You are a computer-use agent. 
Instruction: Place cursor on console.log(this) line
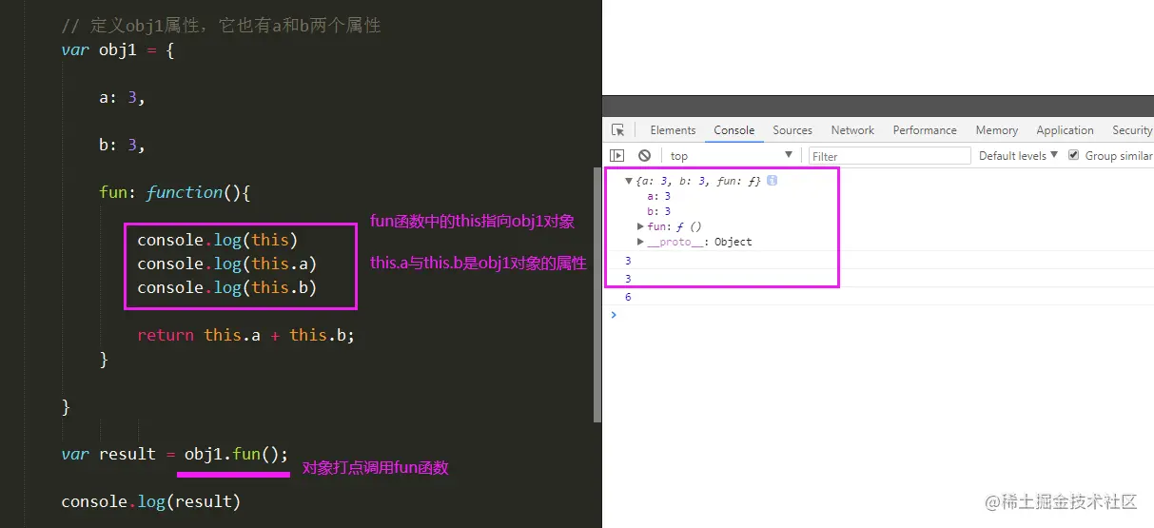218,240
